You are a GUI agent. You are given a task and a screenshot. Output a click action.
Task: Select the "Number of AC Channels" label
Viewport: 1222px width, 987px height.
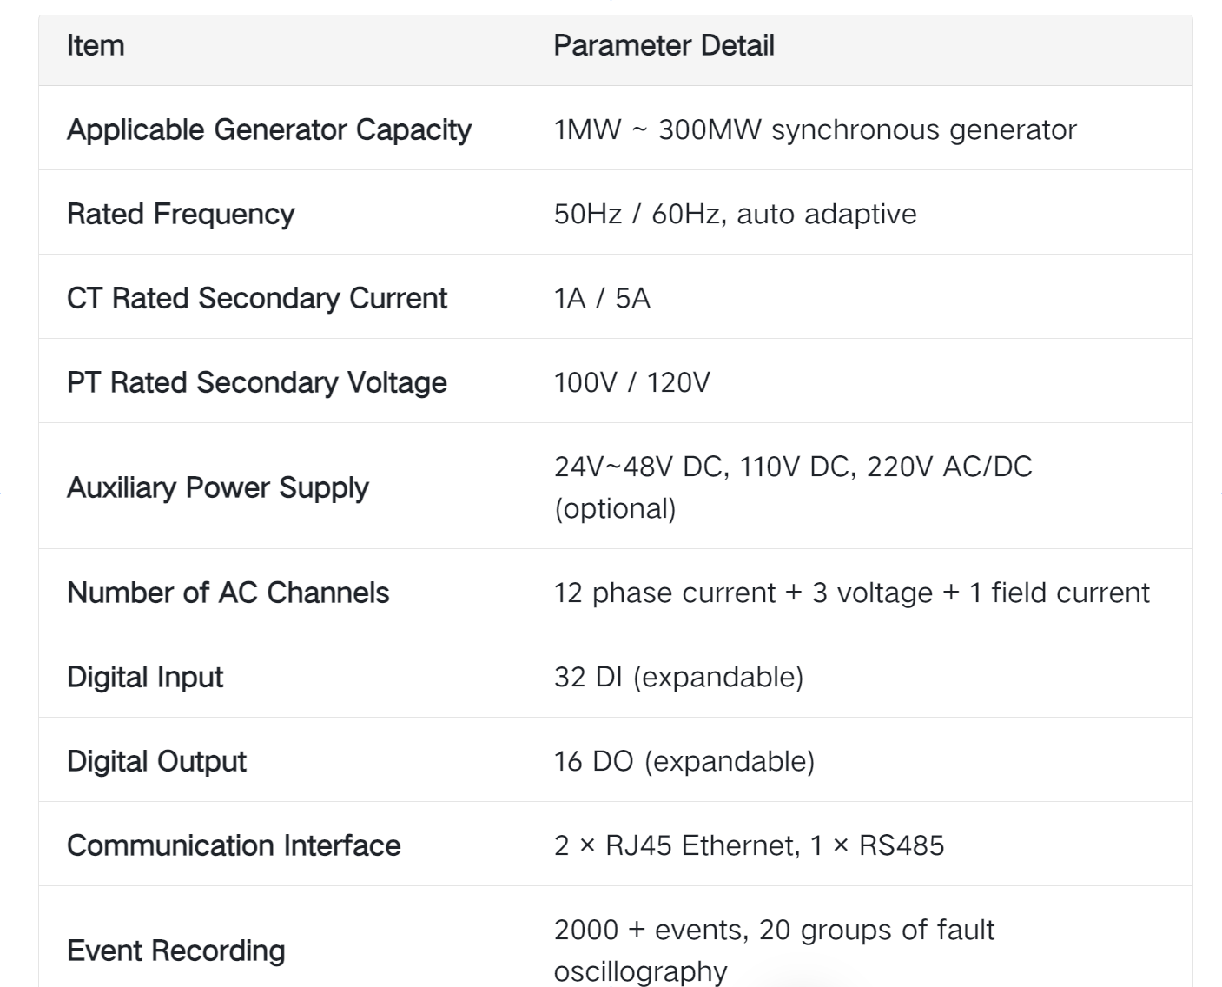(x=228, y=593)
